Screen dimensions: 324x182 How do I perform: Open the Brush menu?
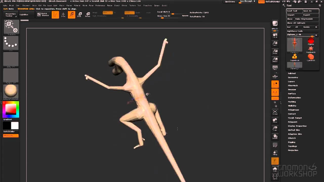click(11, 5)
